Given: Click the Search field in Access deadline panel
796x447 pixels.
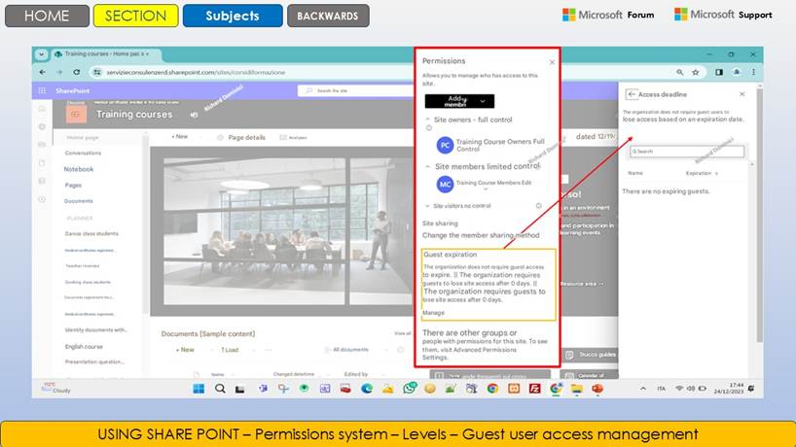Looking at the screenshot, I should point(685,152).
